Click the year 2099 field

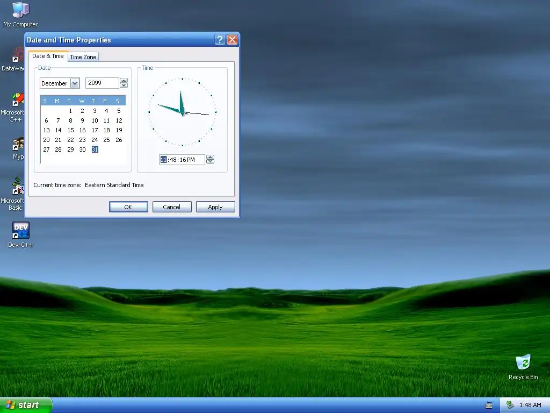point(102,83)
